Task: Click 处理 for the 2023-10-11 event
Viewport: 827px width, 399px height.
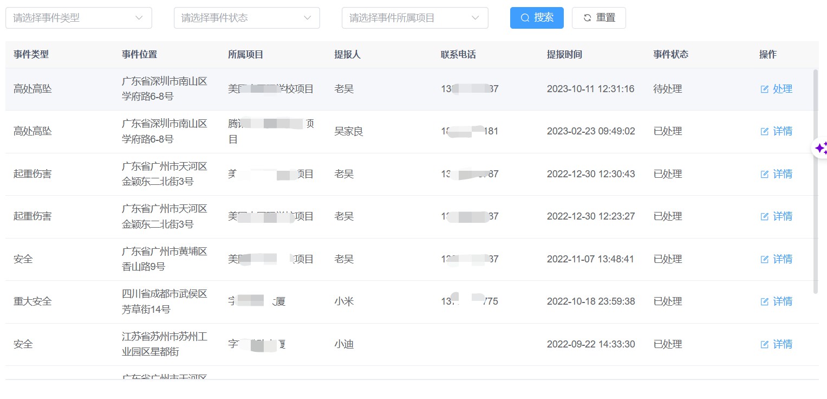Action: [777, 89]
